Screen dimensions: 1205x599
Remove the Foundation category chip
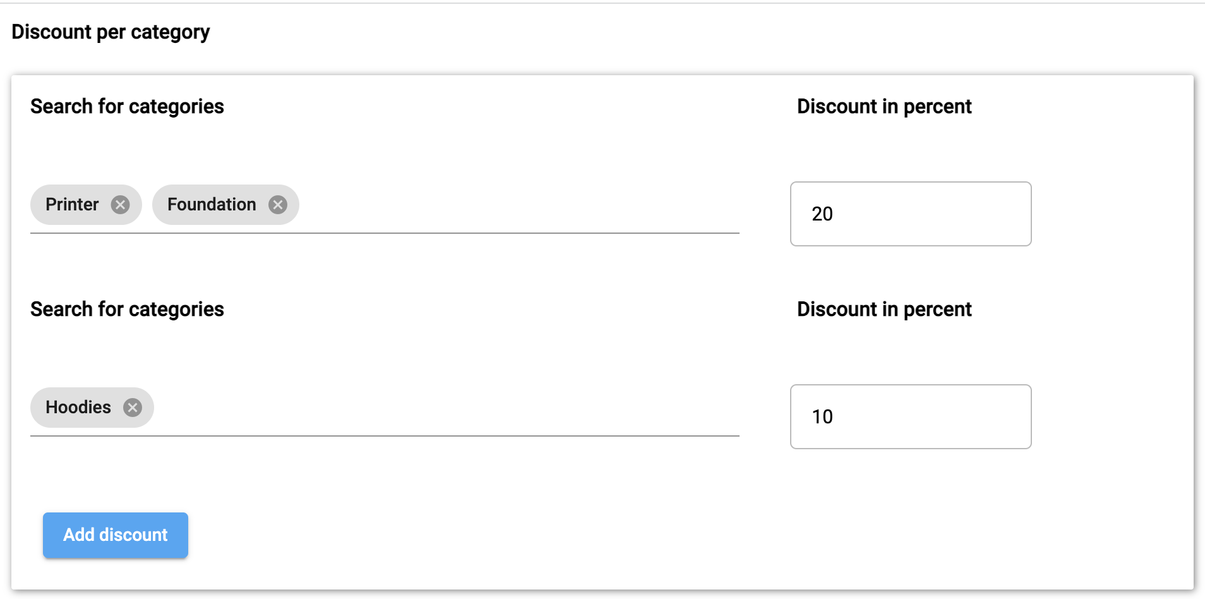tap(278, 205)
